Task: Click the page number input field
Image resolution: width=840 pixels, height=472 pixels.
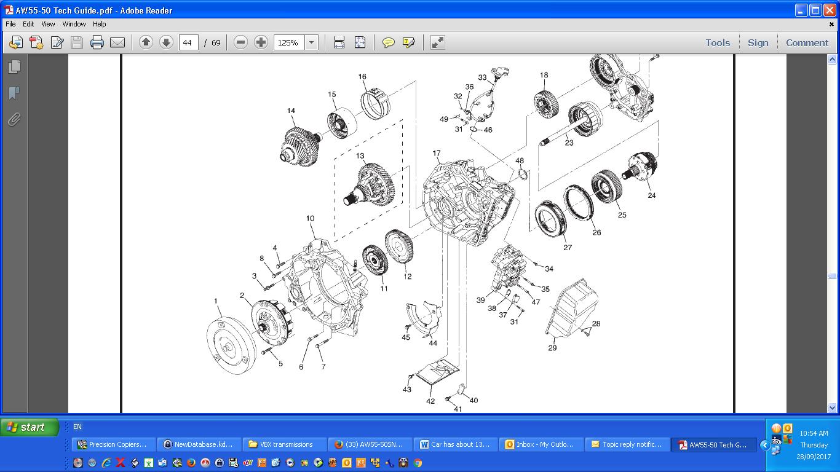Action: [x=188, y=42]
